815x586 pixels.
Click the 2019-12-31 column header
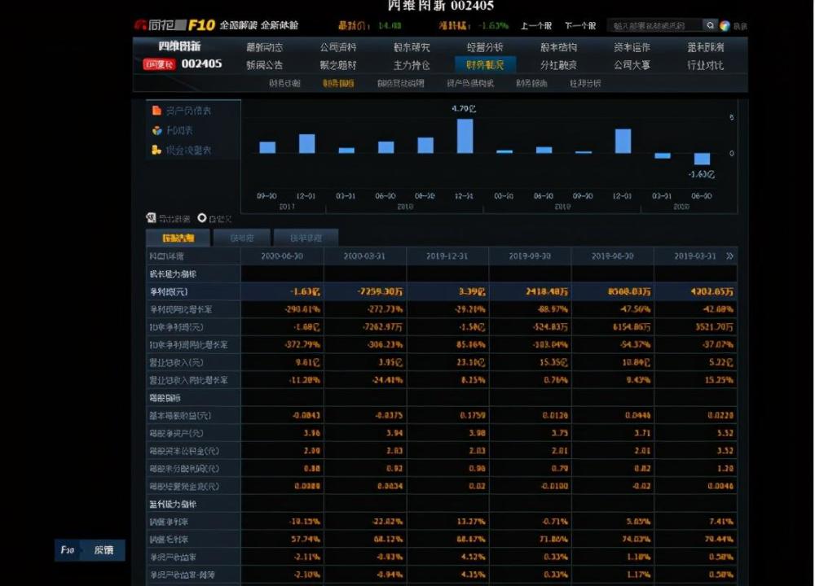[x=447, y=256]
